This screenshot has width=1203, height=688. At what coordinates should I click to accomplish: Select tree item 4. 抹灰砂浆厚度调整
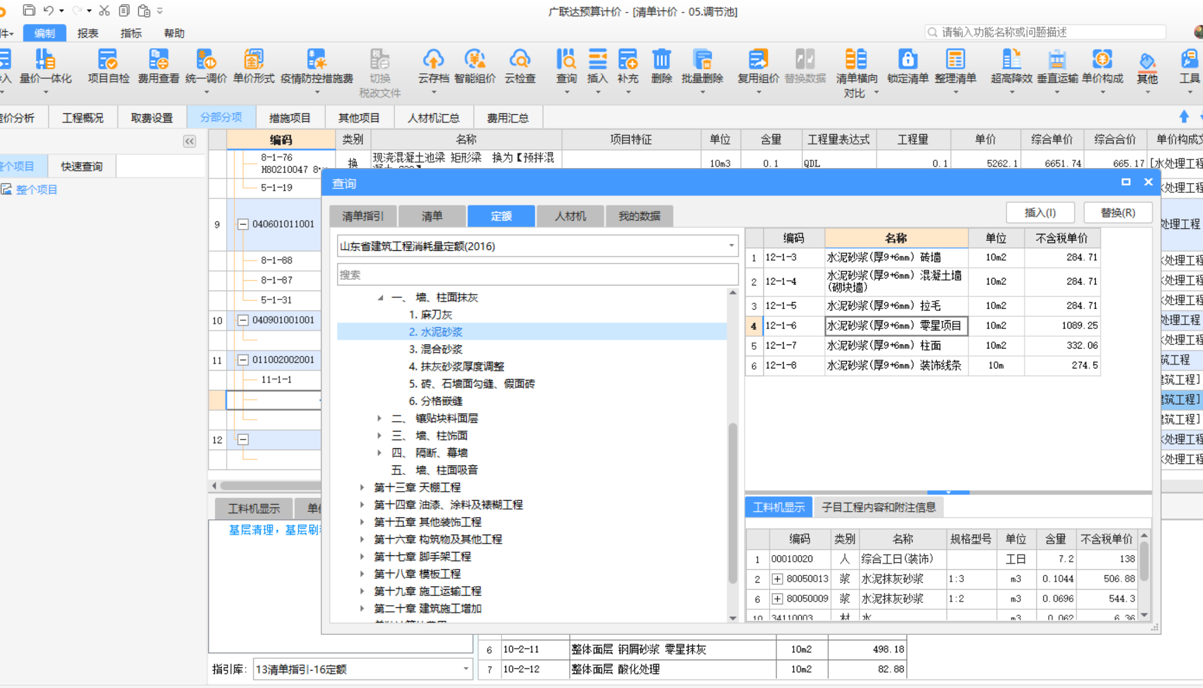[456, 366]
